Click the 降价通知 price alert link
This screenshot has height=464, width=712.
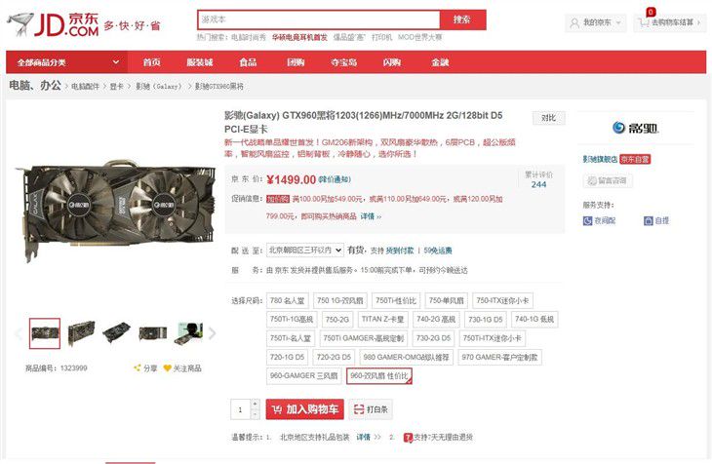(x=335, y=179)
